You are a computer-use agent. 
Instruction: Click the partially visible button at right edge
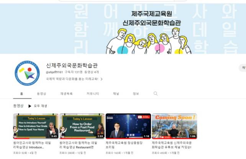(x=243, y=68)
